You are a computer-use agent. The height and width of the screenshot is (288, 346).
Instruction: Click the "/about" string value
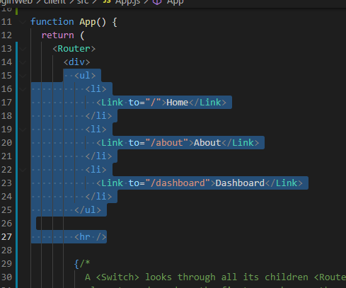click(x=166, y=143)
